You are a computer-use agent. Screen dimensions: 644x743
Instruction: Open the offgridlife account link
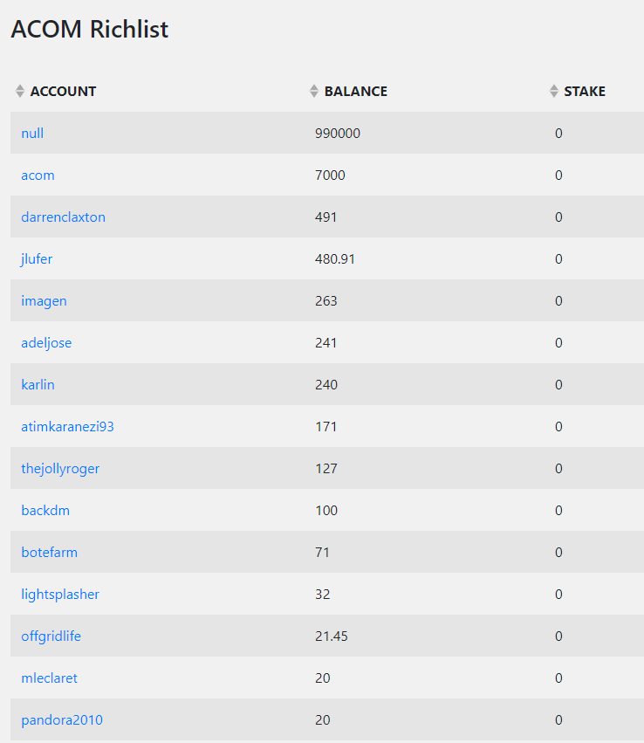[51, 636]
